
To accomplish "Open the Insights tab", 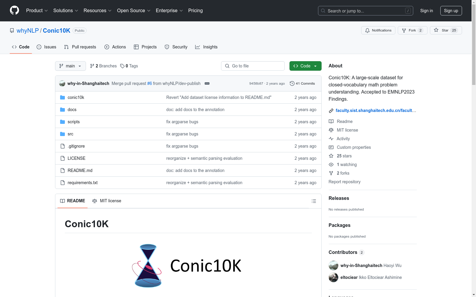I will [x=206, y=47].
